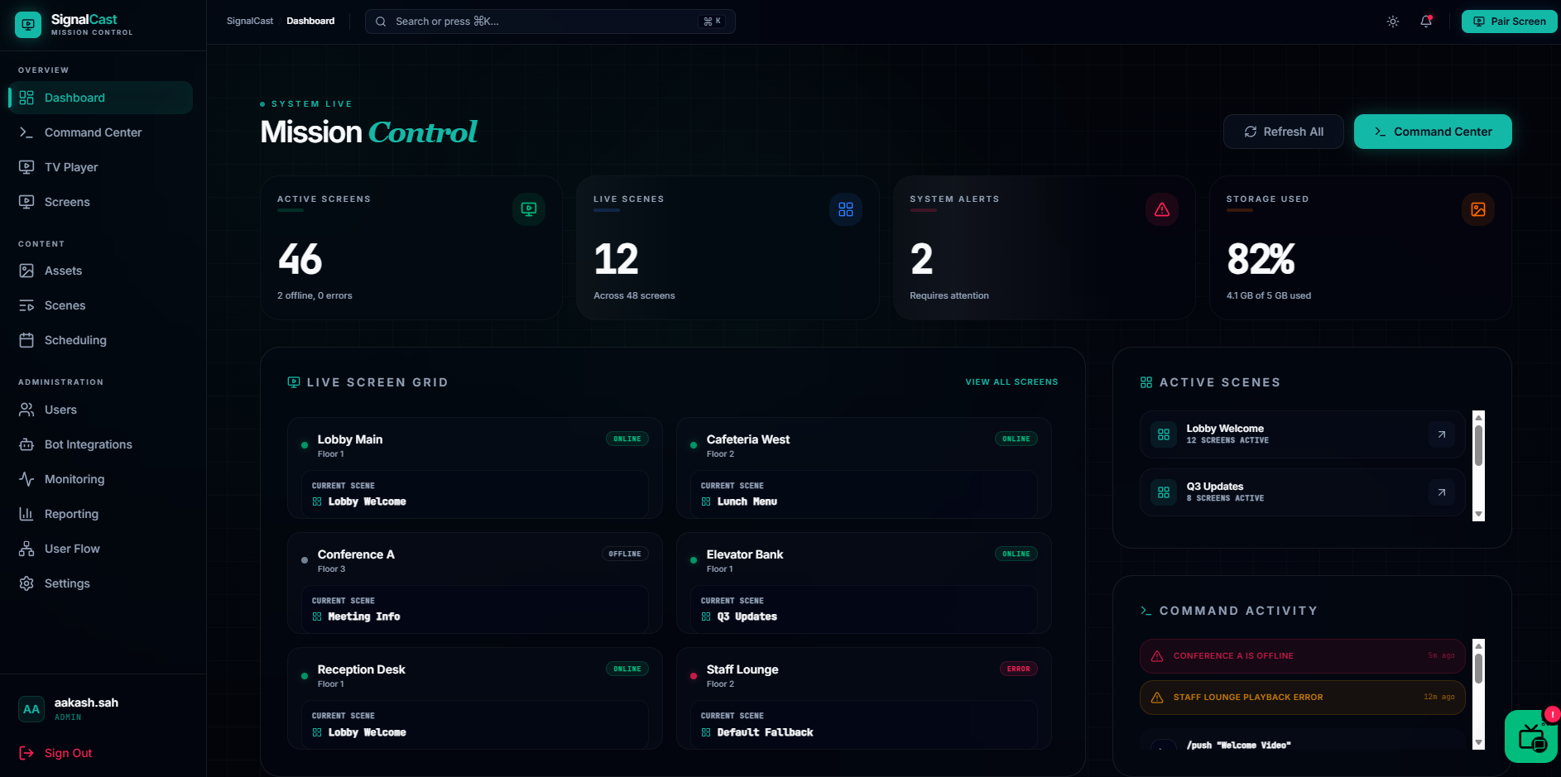This screenshot has width=1561, height=777.
Task: Click the Active Scenes heading icon
Action: (x=1146, y=382)
